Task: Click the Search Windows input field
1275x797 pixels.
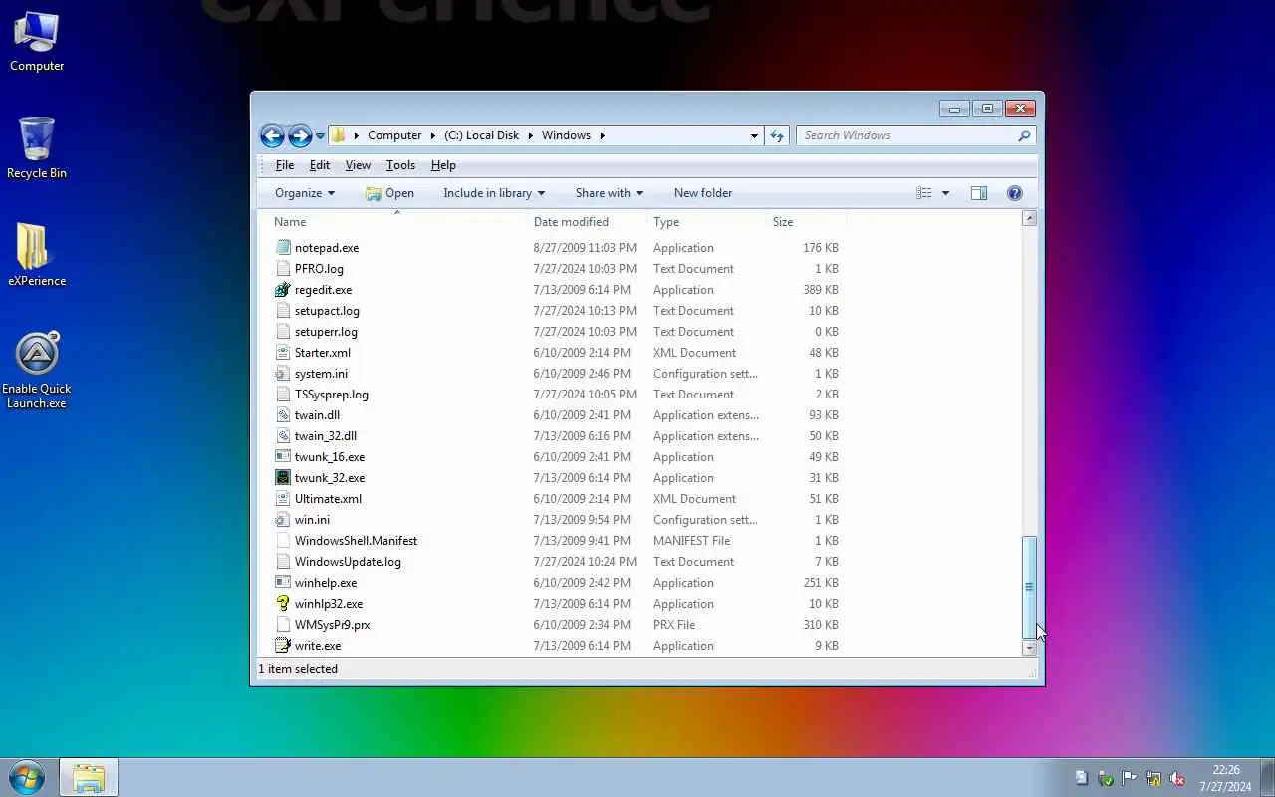Action: click(x=906, y=135)
